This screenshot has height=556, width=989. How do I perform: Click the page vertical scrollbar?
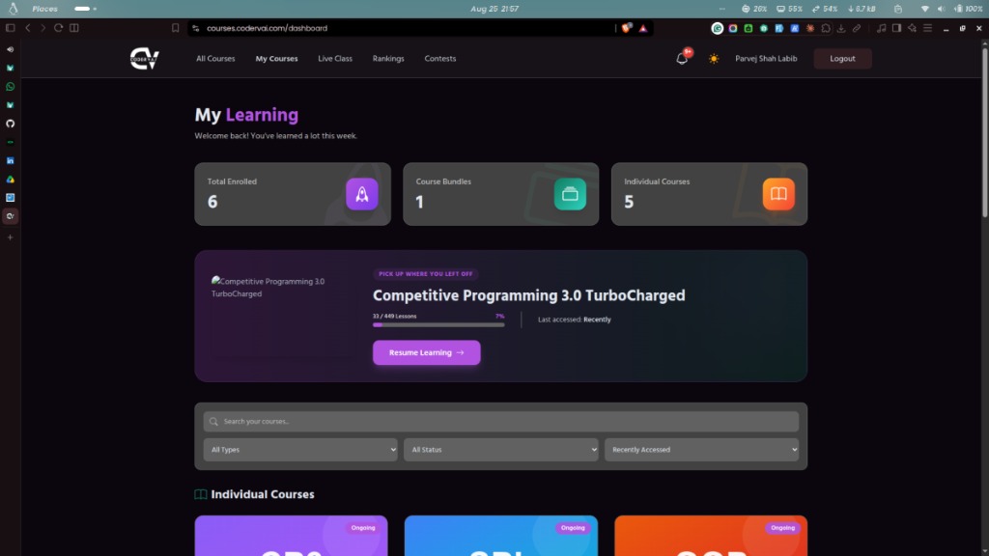point(984,132)
